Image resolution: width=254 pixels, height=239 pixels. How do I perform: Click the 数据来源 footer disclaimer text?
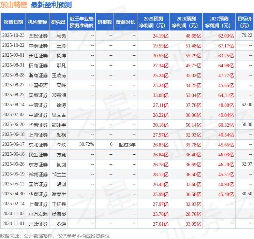pos(55,236)
